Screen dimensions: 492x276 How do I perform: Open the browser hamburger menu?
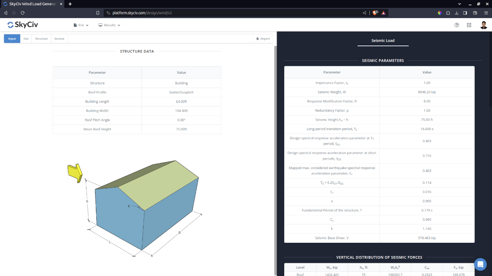486,13
